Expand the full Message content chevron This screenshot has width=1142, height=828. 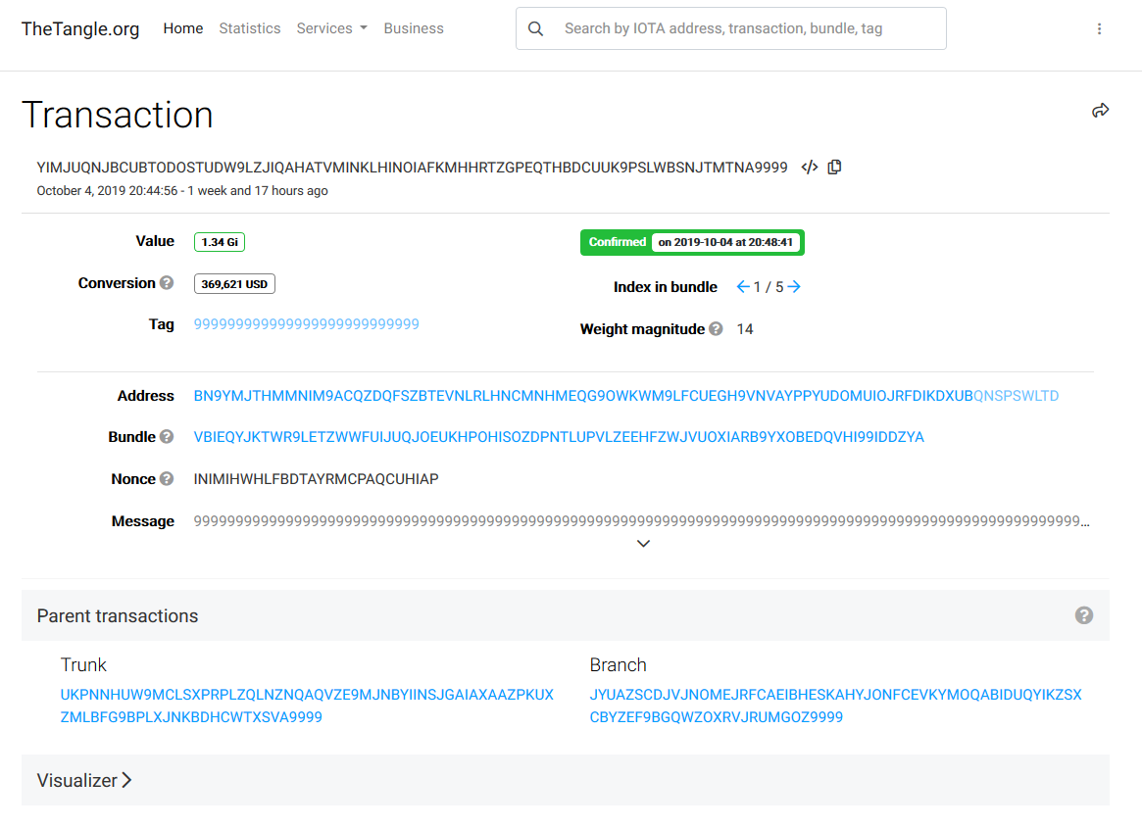(x=643, y=543)
